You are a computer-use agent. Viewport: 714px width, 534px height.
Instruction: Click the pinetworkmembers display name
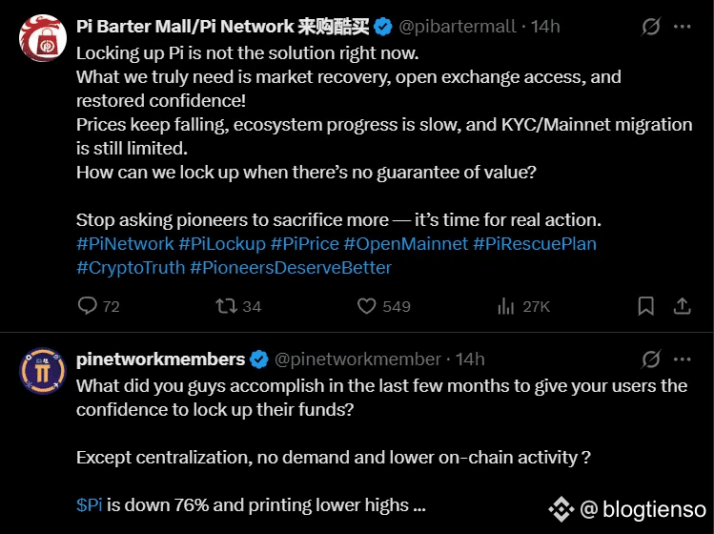click(161, 359)
